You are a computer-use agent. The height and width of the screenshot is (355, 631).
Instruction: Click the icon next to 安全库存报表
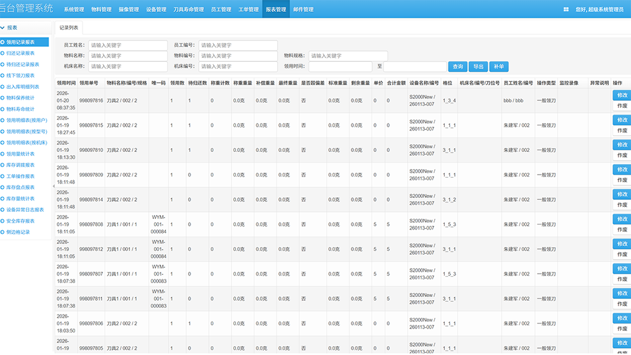[3, 221]
